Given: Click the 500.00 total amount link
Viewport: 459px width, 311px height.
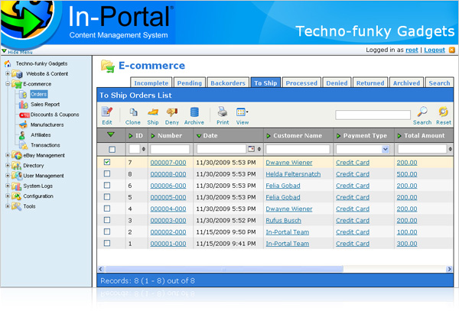Looking at the screenshot, I should tap(407, 174).
